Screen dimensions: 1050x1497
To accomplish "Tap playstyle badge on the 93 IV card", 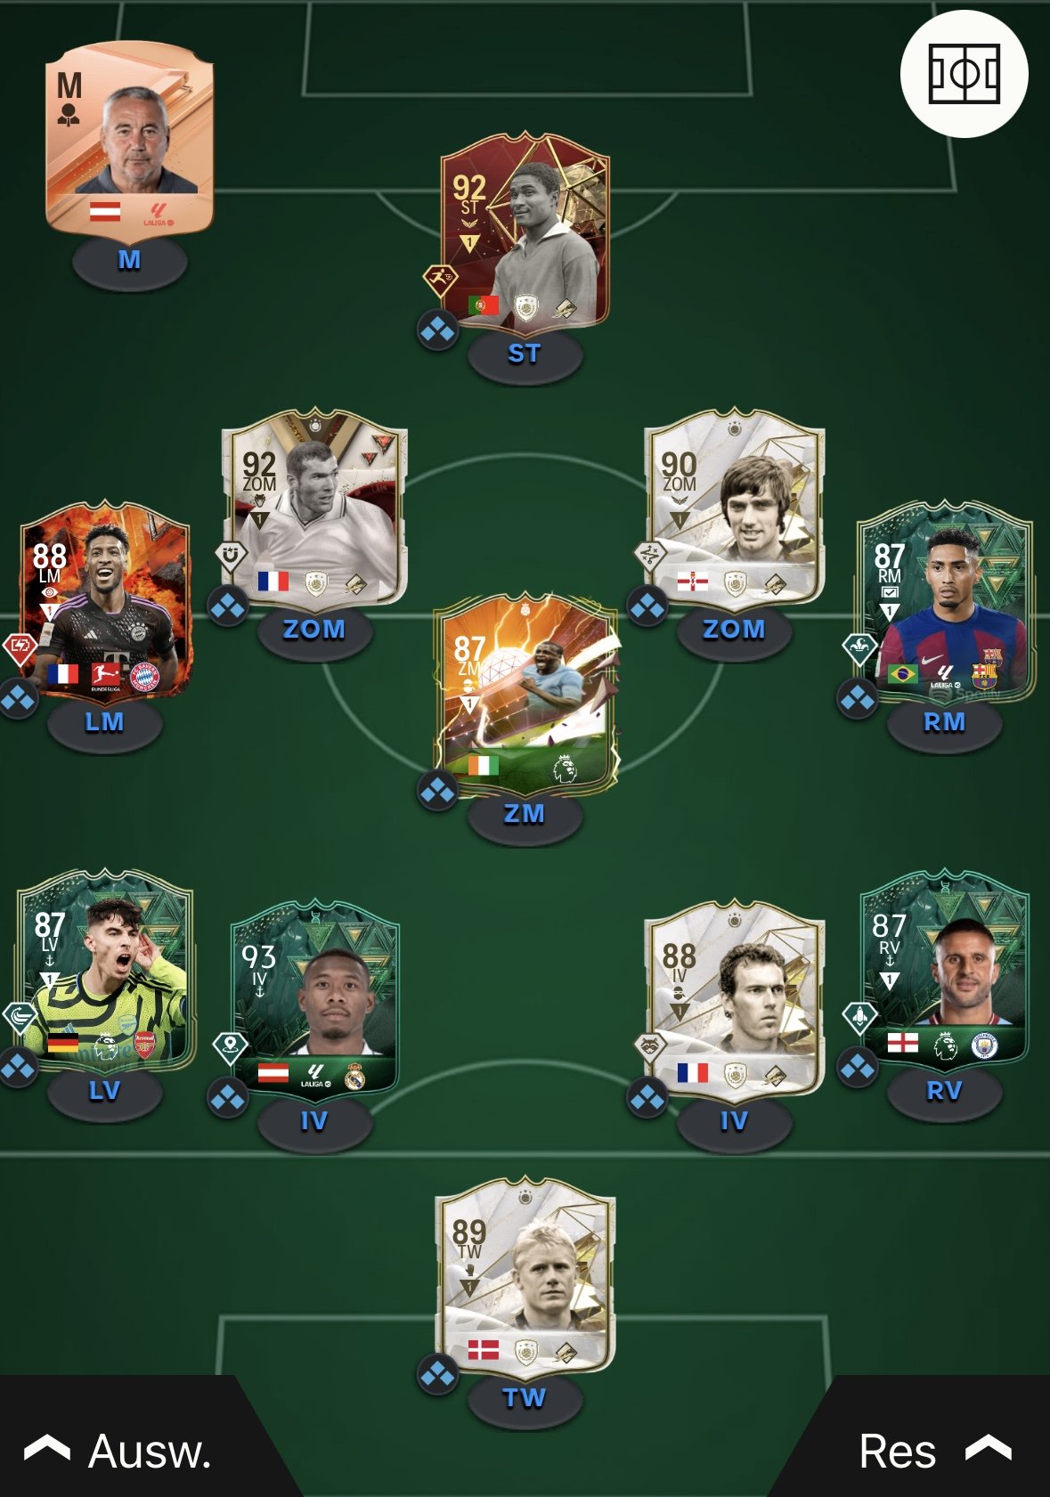I will [229, 1047].
